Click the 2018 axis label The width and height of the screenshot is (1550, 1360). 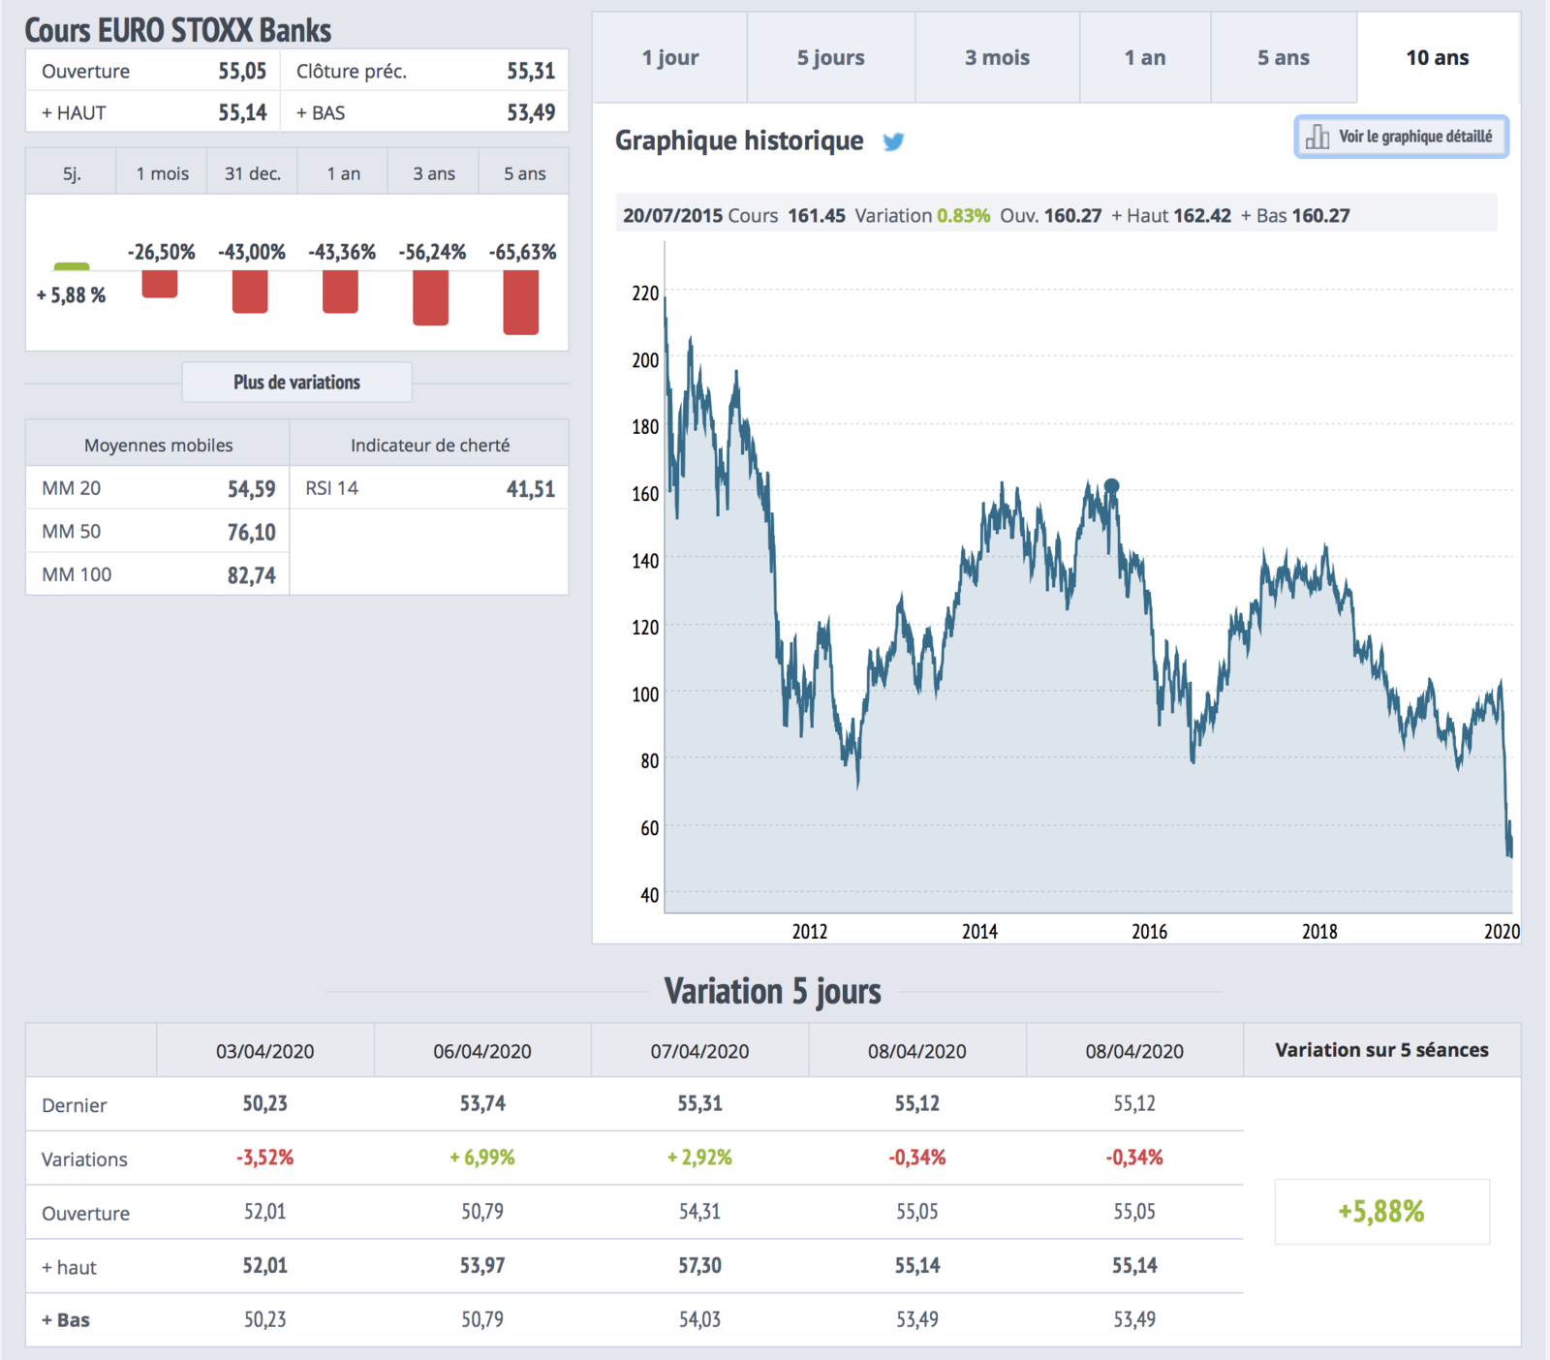click(1319, 931)
